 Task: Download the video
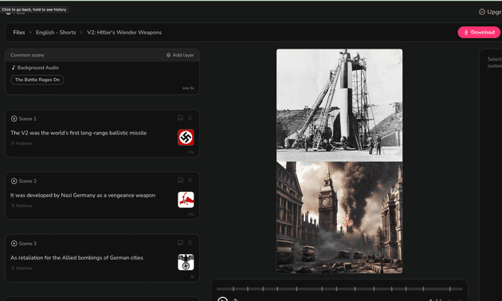pos(479,33)
